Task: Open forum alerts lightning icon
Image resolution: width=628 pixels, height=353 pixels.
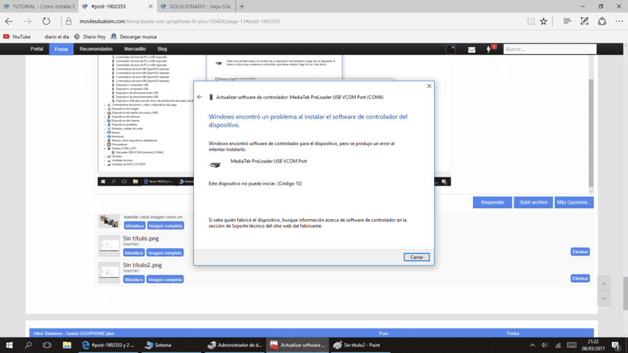Action: (x=488, y=50)
